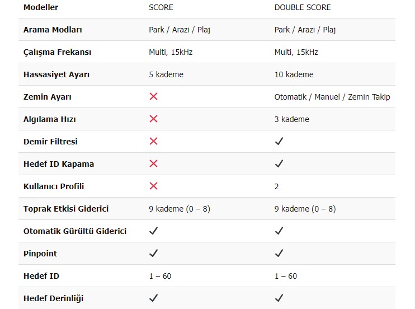The height and width of the screenshot is (309, 415).
Task: Click the red X for Hedef ID Kapama
Action: pyautogui.click(x=153, y=163)
